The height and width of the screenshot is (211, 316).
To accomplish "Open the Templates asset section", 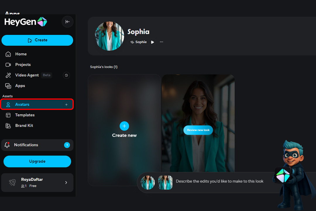I will click(25, 115).
